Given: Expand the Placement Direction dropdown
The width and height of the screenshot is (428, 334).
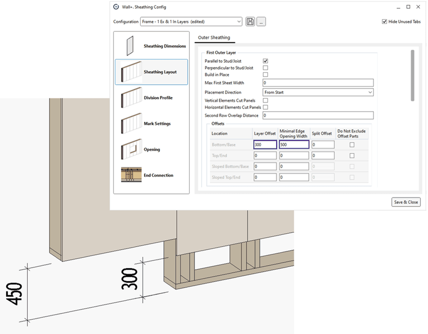Looking at the screenshot, I should (318, 92).
